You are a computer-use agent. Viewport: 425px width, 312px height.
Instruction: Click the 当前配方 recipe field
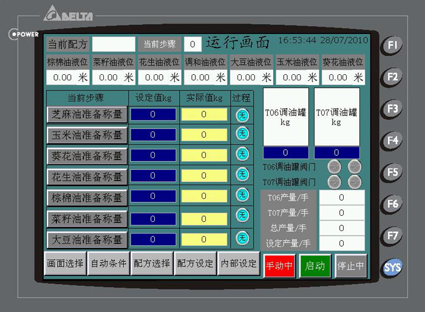point(114,44)
